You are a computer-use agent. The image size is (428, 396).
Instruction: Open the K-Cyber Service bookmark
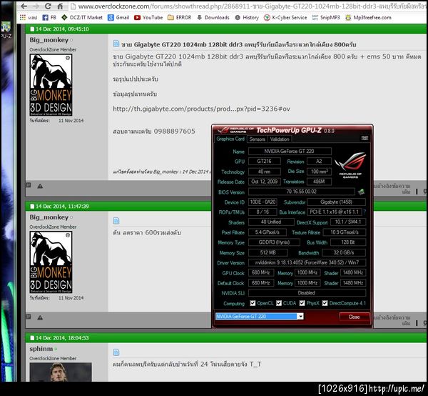[285, 17]
